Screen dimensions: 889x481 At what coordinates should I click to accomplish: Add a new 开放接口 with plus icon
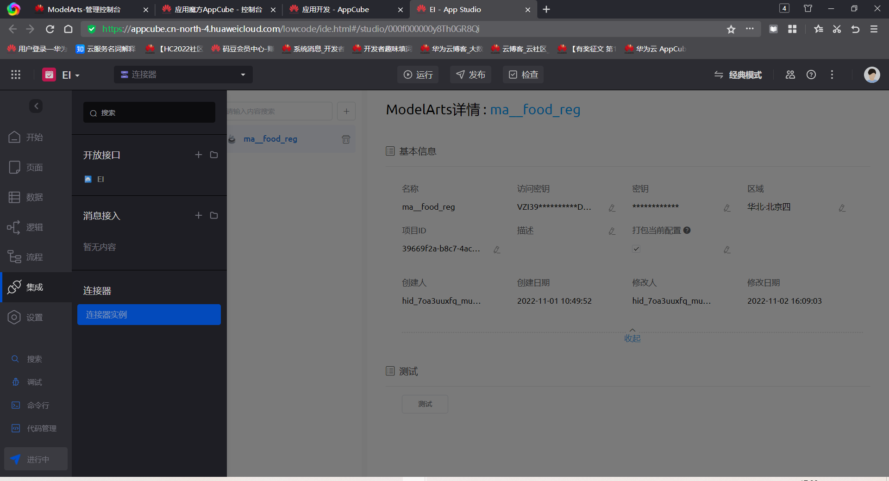(199, 155)
